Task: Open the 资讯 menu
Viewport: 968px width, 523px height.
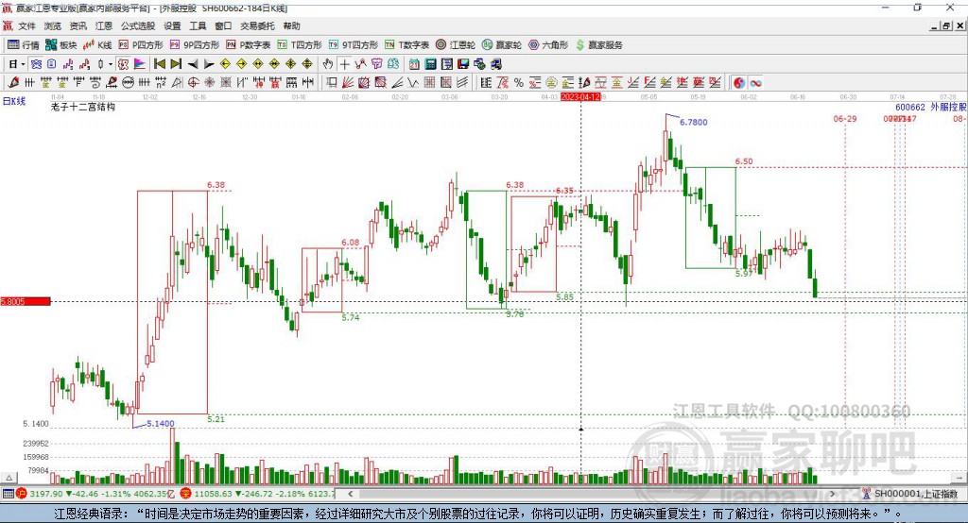Action: (x=78, y=25)
